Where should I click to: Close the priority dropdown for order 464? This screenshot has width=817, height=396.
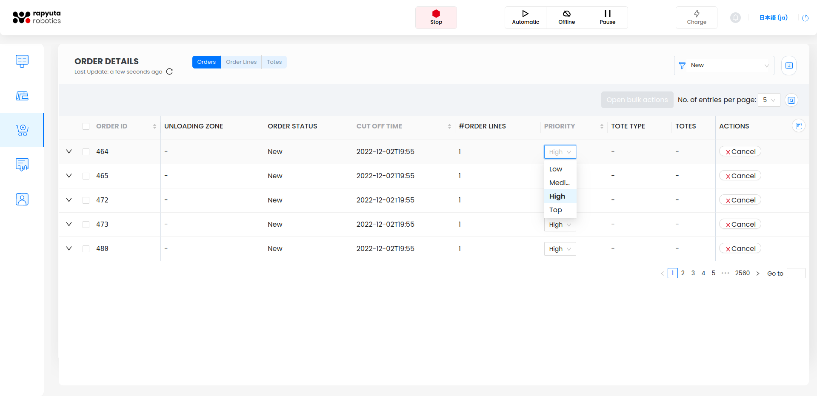560,152
